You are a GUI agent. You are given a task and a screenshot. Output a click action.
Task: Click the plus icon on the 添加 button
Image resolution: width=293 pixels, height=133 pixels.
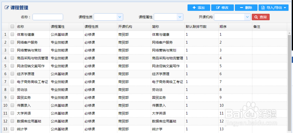[x=194, y=8]
